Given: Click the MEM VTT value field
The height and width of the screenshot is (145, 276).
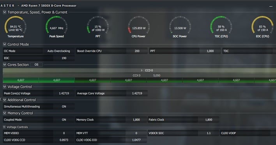Looking at the screenshot, I should point(136,133).
